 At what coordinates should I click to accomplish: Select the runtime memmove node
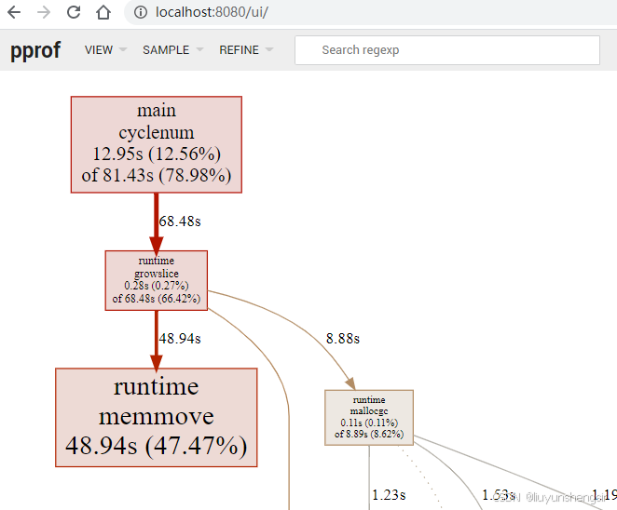coord(157,418)
